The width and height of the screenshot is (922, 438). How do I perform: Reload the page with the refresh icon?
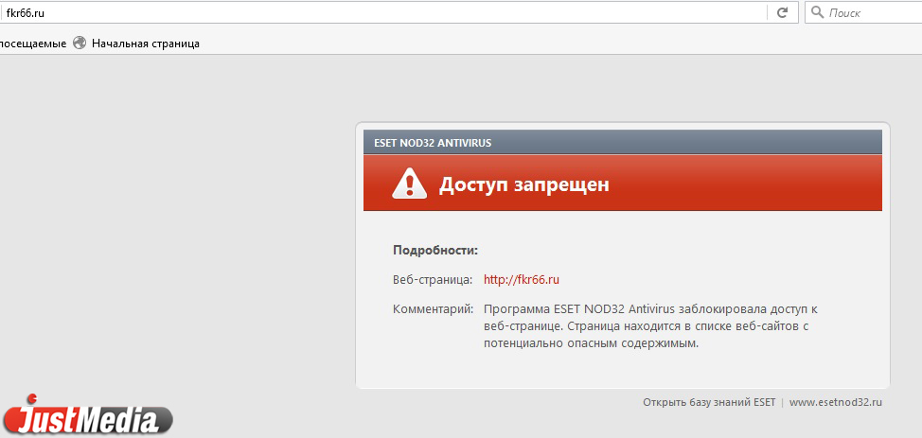click(782, 12)
